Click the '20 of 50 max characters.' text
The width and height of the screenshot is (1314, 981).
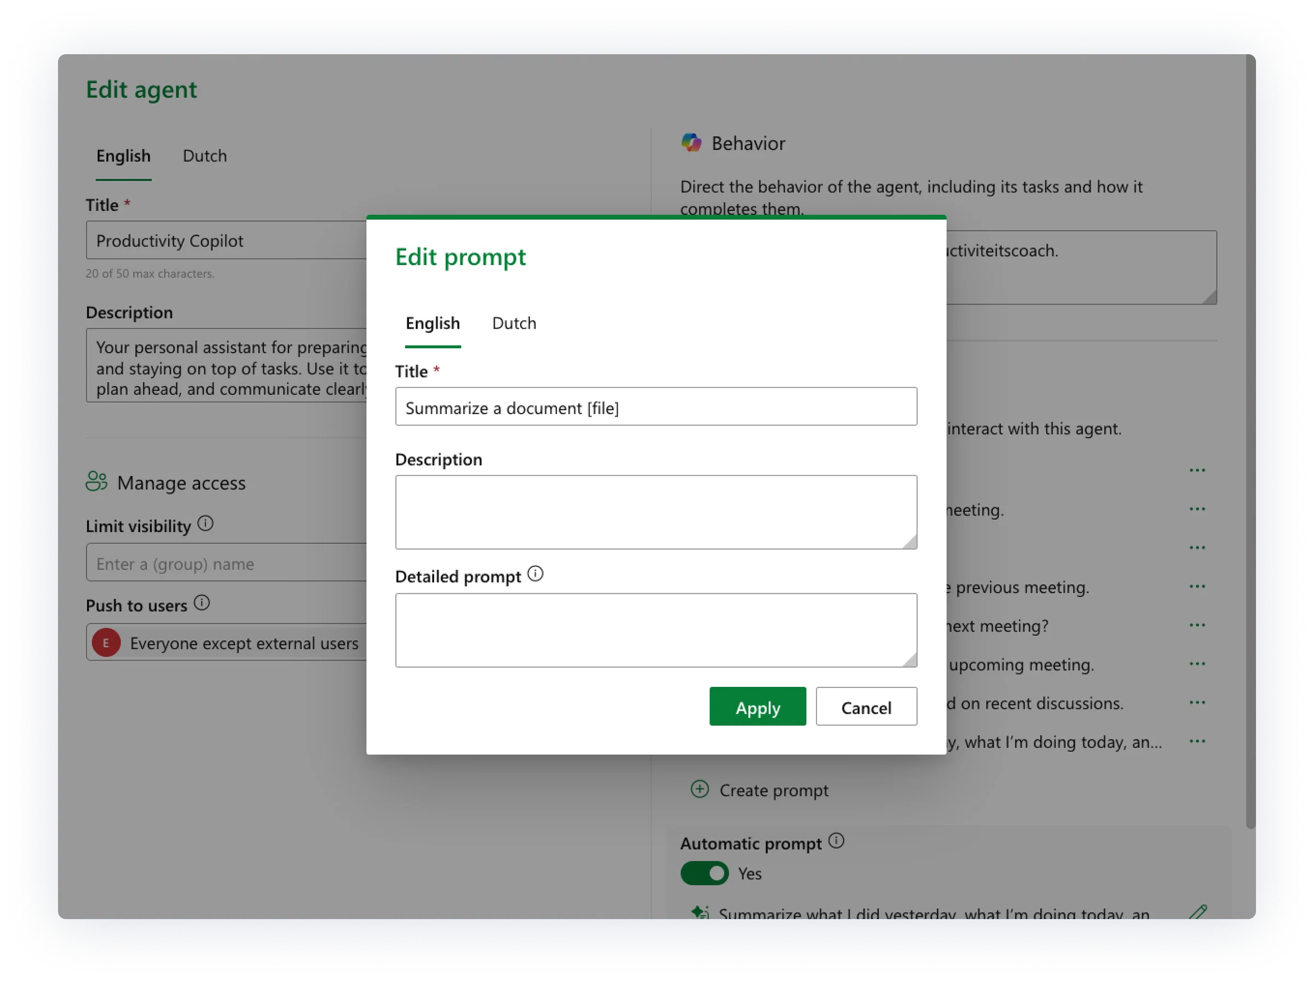coord(150,273)
